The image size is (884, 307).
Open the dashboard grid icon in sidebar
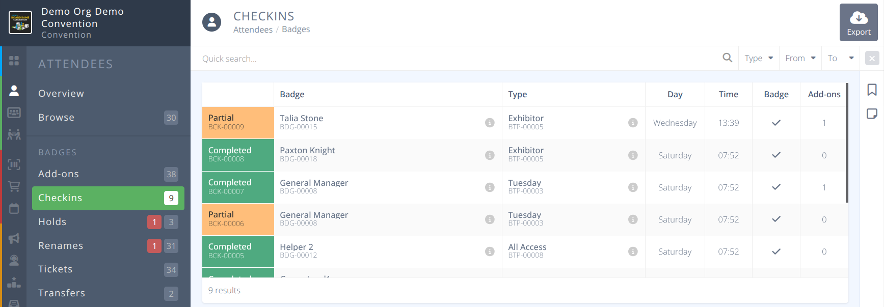14,61
